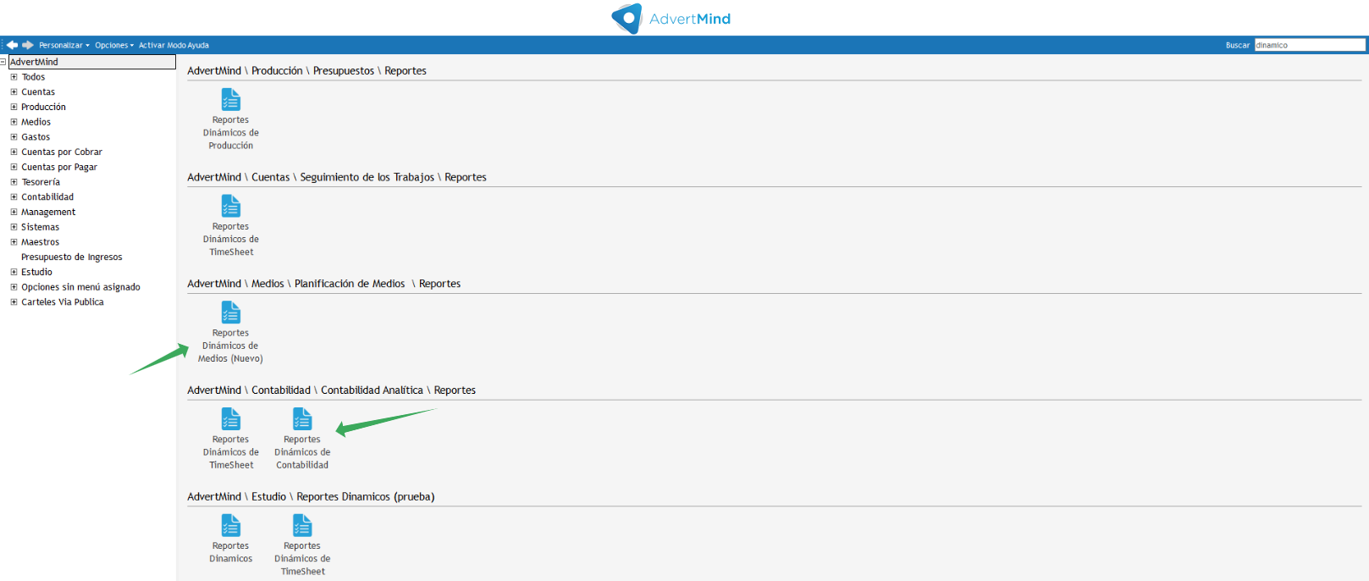Click the Buscar search field

coord(1310,45)
